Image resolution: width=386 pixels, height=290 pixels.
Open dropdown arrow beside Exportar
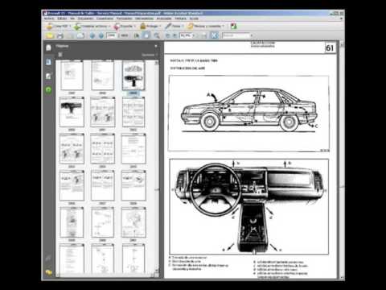coord(135,27)
